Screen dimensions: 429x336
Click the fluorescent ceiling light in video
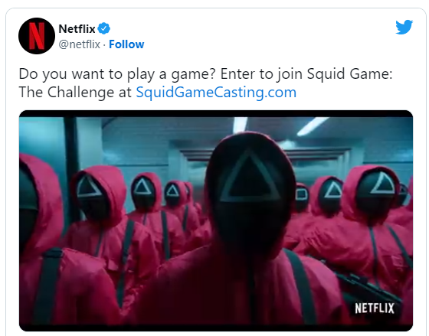tap(313, 126)
